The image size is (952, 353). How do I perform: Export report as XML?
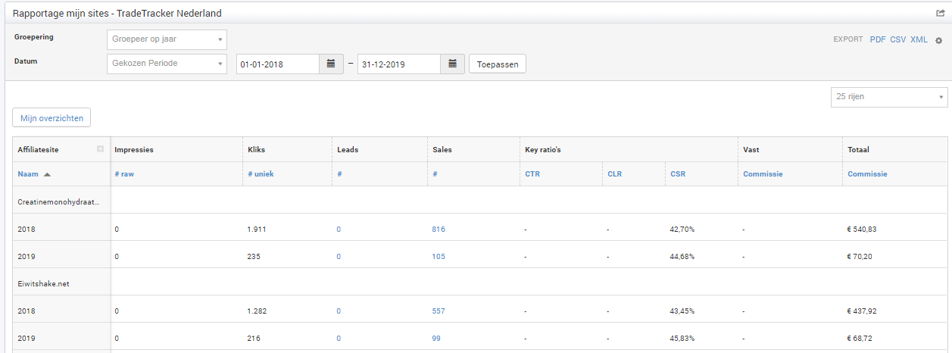[x=919, y=39]
